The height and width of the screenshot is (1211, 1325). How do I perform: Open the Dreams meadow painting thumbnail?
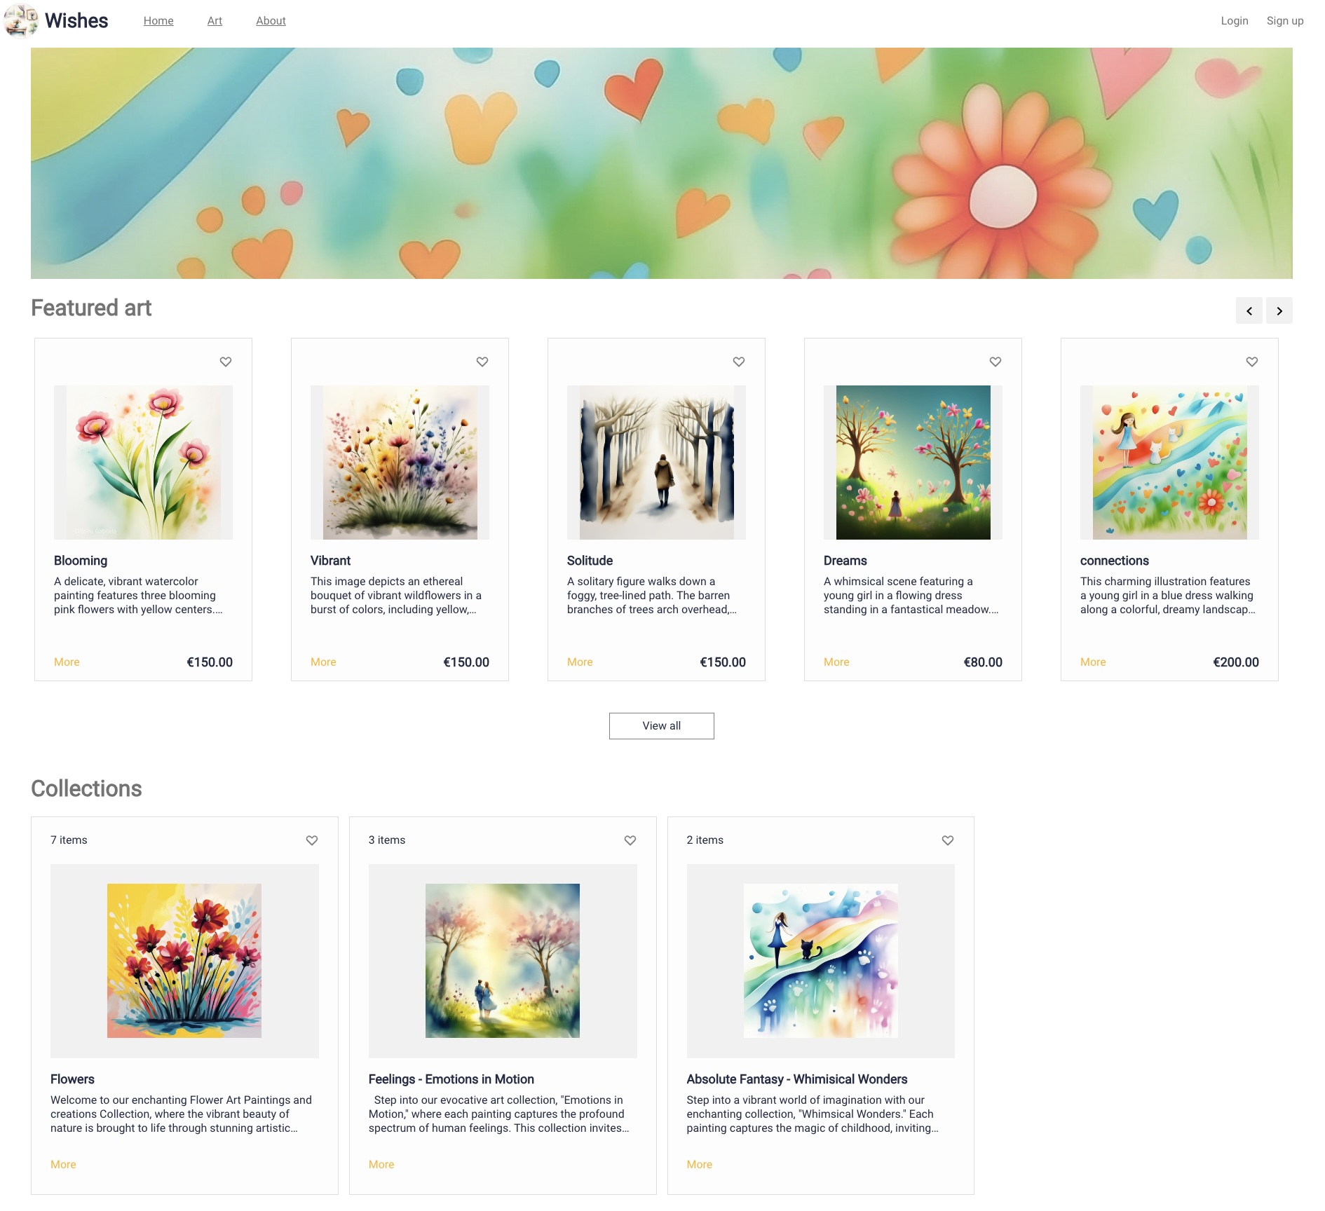(913, 463)
